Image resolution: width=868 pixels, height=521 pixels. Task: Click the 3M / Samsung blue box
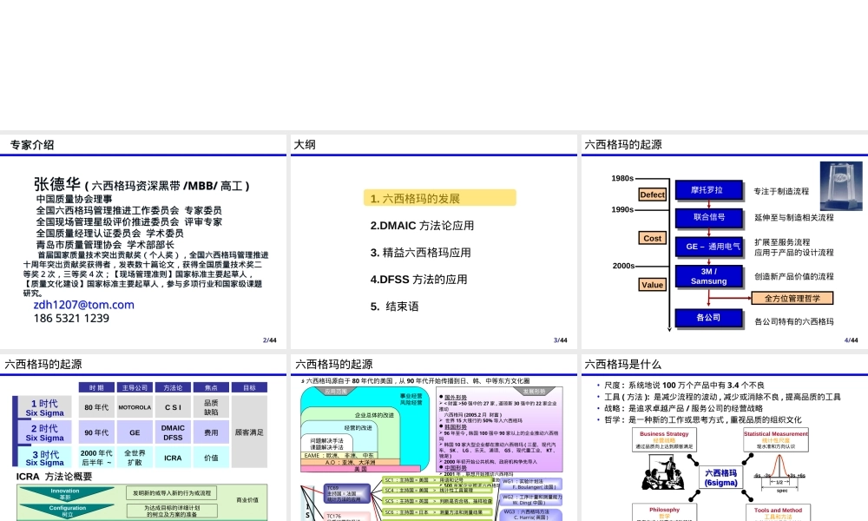[x=708, y=276]
